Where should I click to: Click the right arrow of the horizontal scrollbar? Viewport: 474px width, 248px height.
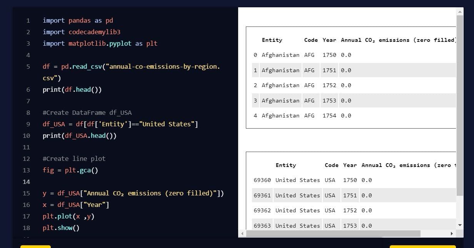tap(452, 233)
